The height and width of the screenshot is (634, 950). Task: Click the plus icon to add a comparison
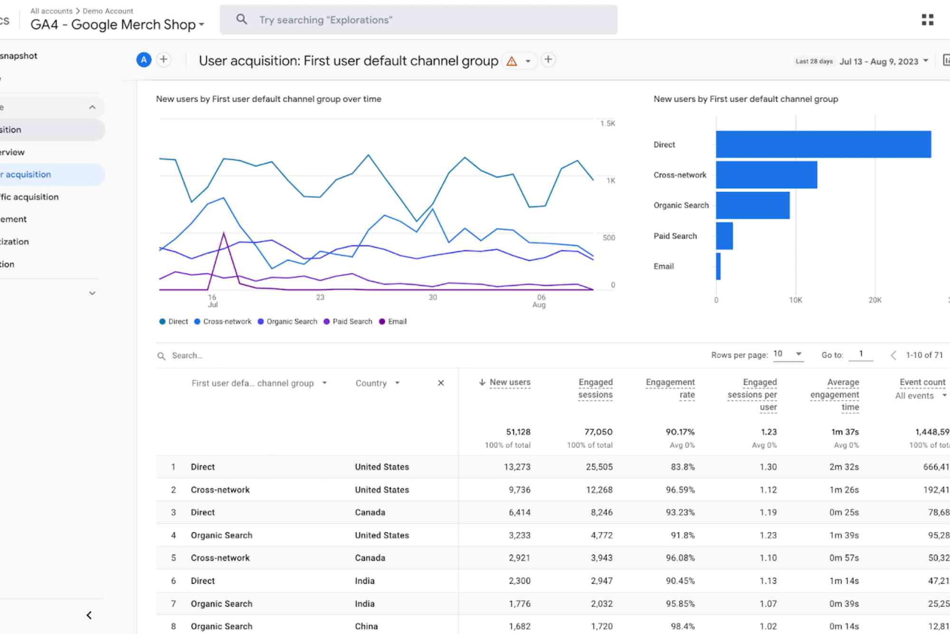pyautogui.click(x=163, y=60)
